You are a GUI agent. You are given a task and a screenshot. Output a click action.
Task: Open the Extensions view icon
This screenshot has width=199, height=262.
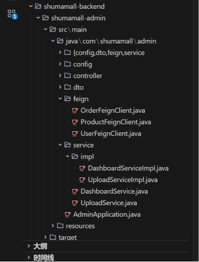(x=12, y=14)
